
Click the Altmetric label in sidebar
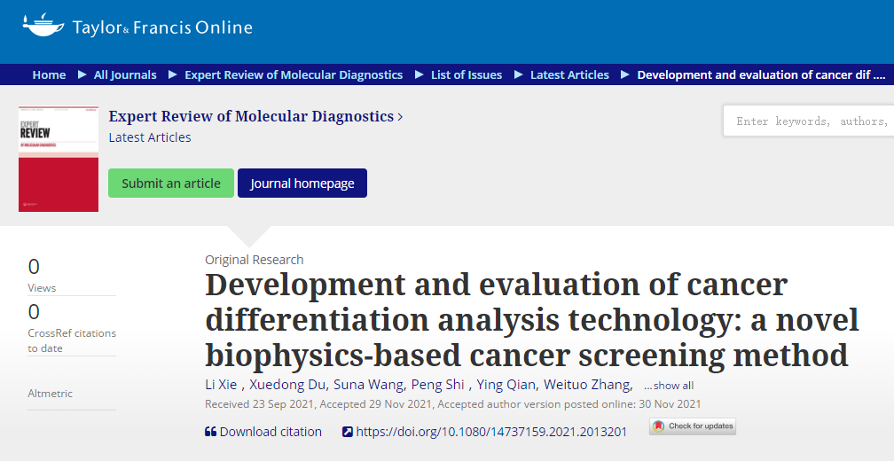point(50,393)
